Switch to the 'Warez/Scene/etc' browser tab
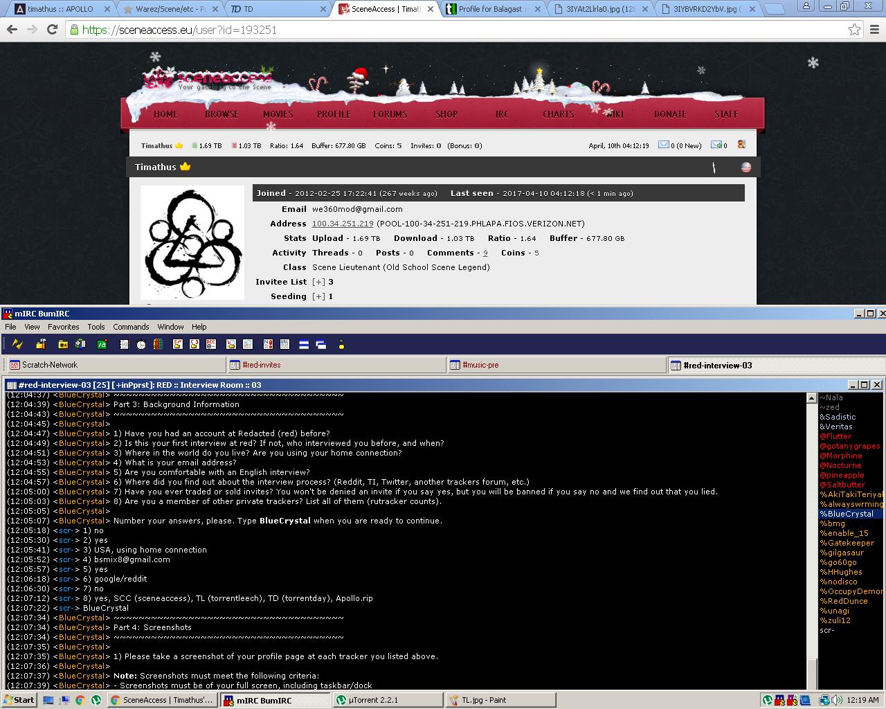Image resolution: width=886 pixels, height=709 pixels. tap(168, 9)
